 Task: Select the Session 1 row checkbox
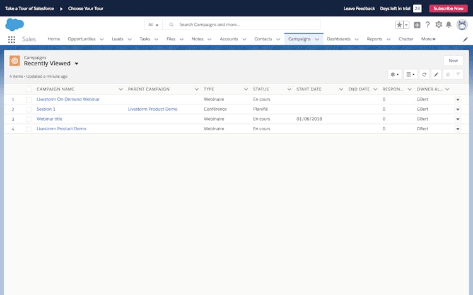(28, 109)
